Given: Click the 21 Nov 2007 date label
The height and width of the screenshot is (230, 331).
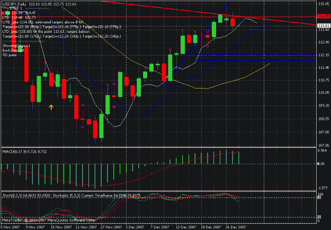Looking at the screenshot, I should (x=86, y=227).
